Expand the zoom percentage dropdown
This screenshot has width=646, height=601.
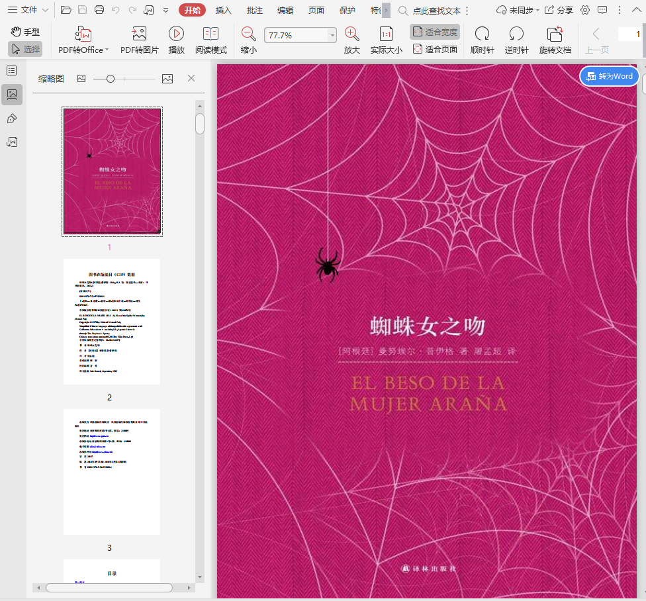(332, 36)
